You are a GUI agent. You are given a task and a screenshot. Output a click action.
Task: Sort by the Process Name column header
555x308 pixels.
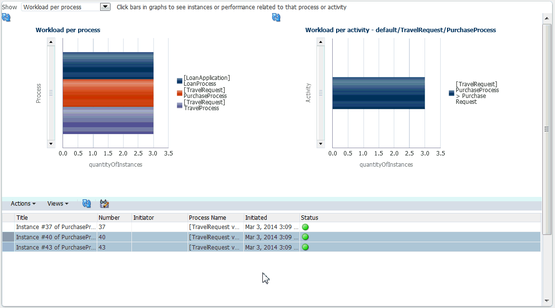tap(215, 217)
